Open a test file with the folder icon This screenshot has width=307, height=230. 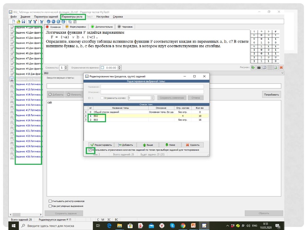pos(18,22)
